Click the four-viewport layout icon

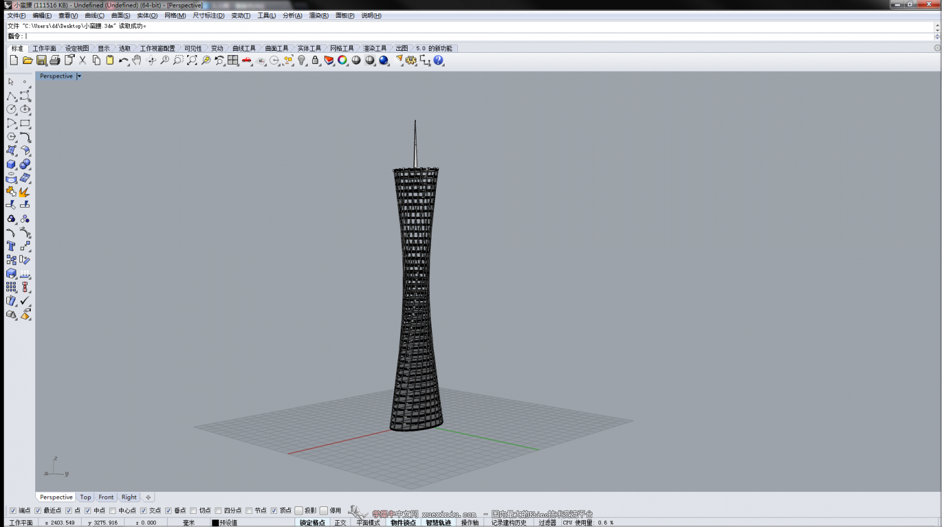(x=233, y=60)
